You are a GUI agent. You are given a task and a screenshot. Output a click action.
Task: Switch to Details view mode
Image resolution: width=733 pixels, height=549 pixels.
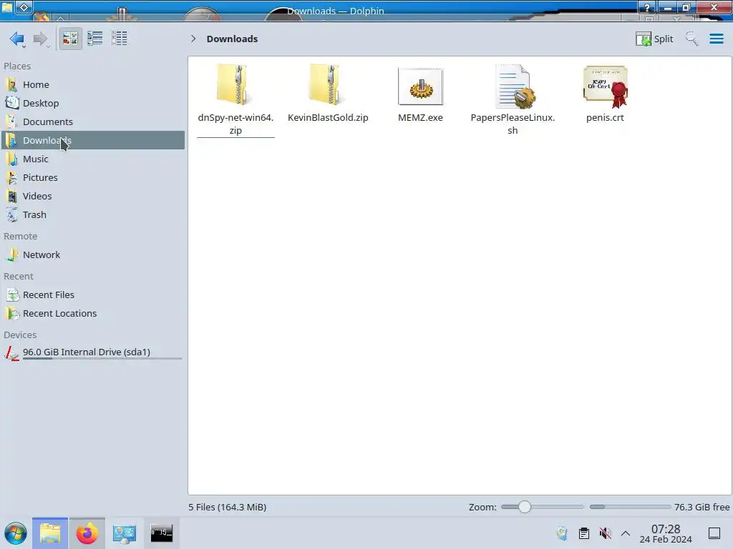tap(120, 39)
